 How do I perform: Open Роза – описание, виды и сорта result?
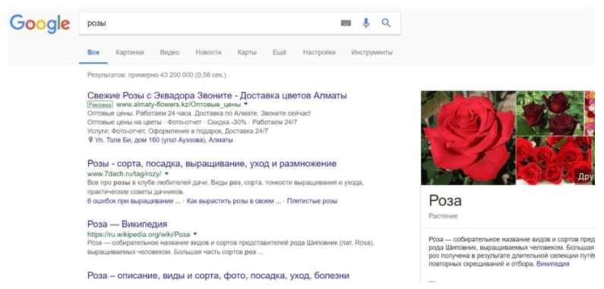point(218,275)
